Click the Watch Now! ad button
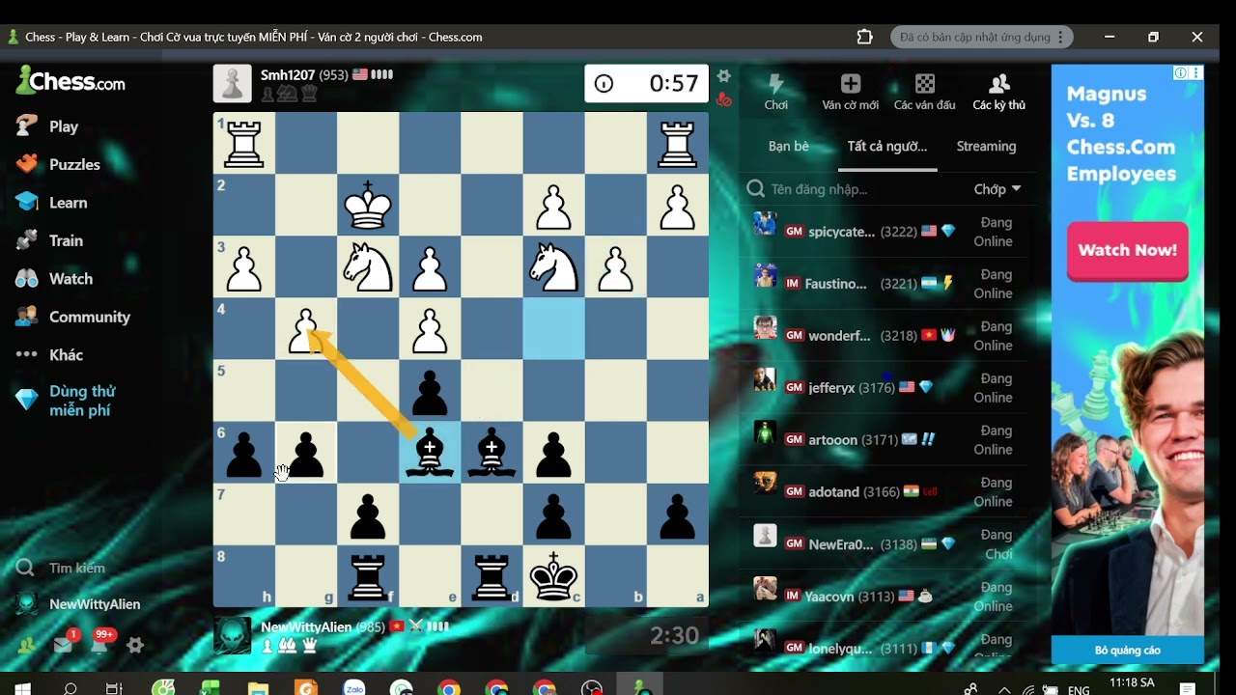 click(x=1127, y=251)
